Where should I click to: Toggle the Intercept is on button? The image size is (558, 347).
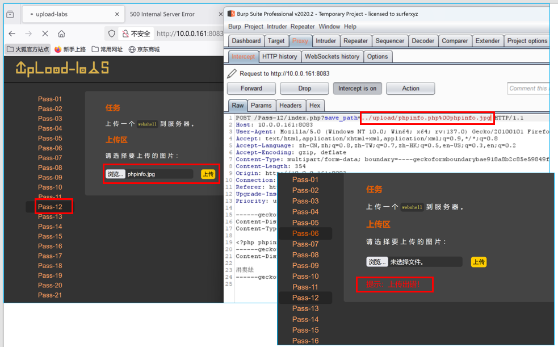[357, 88]
